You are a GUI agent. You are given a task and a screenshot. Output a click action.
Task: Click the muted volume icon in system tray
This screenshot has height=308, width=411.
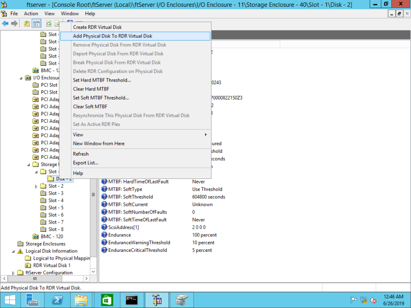coord(373,300)
